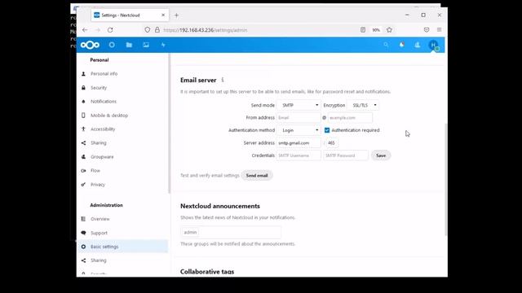Screen dimensions: 522x293
Task: Open the Encryption SSL/TLS dropdown
Action: [x=363, y=105]
